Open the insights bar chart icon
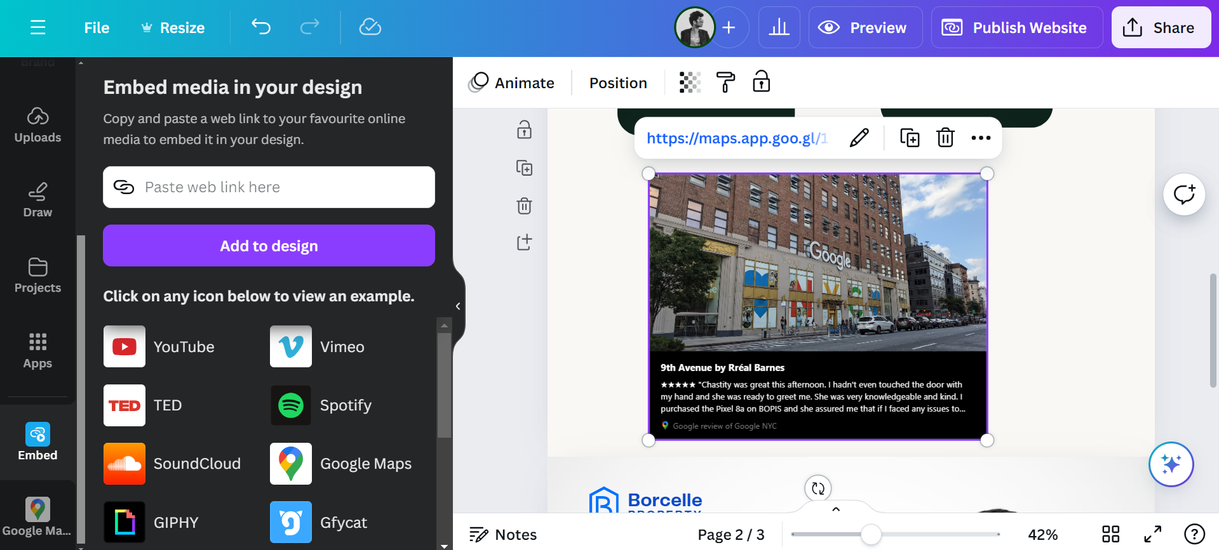 point(779,27)
